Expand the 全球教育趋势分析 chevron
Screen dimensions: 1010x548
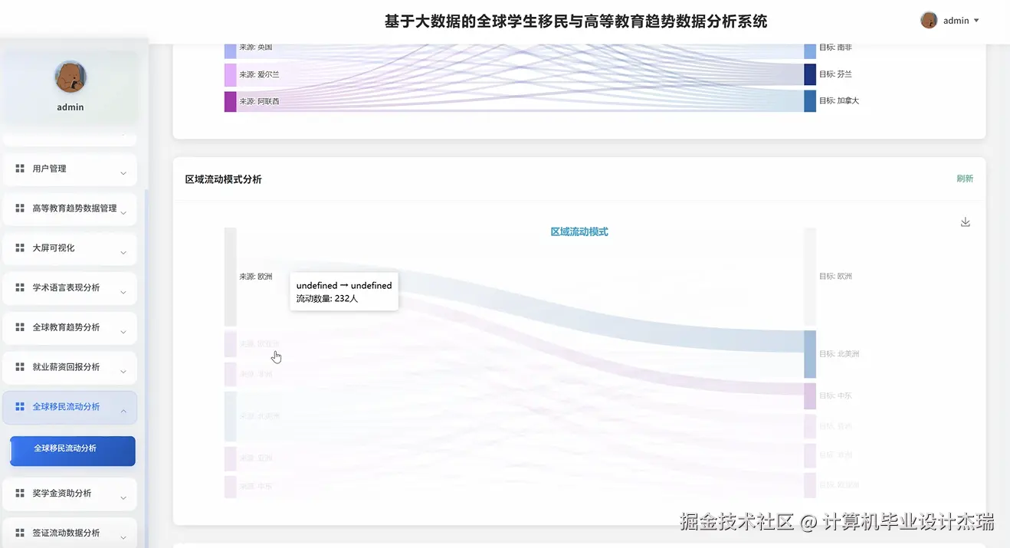[123, 332]
